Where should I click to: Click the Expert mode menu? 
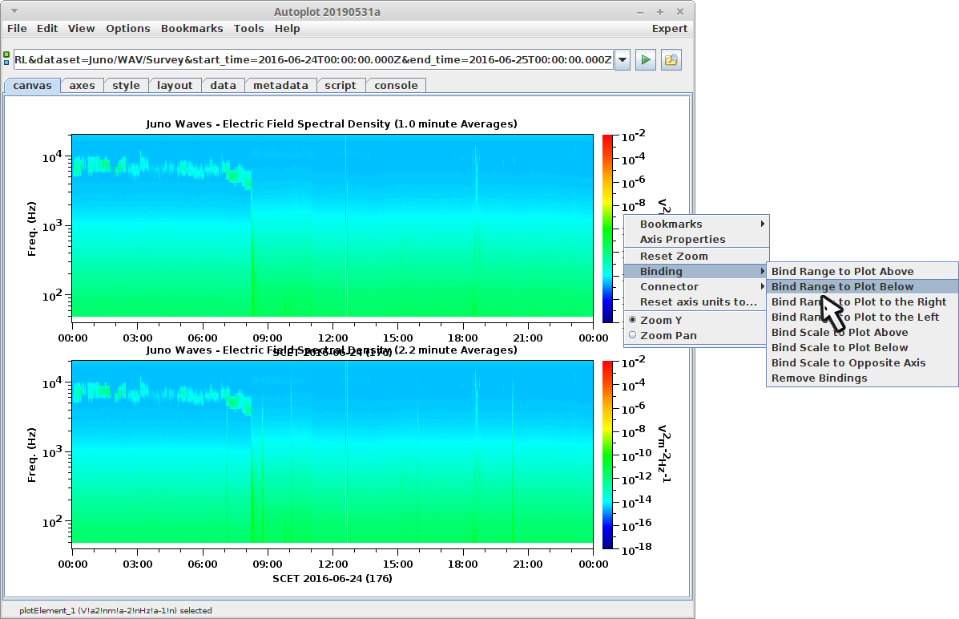[x=669, y=28]
